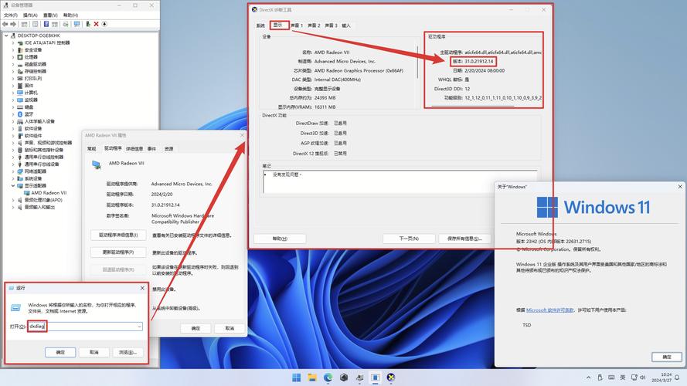
Task: Click the scan hardware monitor icon in toolbar
Action: point(77,24)
